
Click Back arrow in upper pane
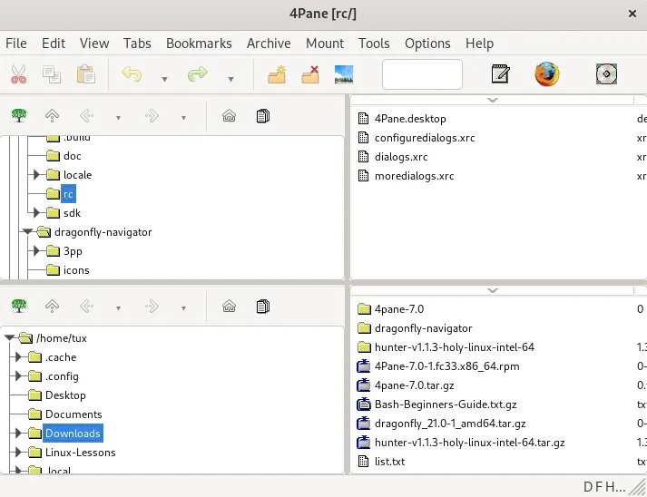point(86,116)
